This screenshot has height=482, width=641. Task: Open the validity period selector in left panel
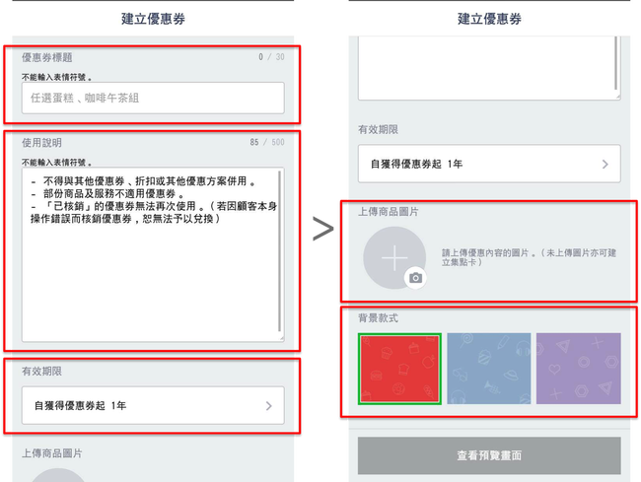(x=153, y=405)
